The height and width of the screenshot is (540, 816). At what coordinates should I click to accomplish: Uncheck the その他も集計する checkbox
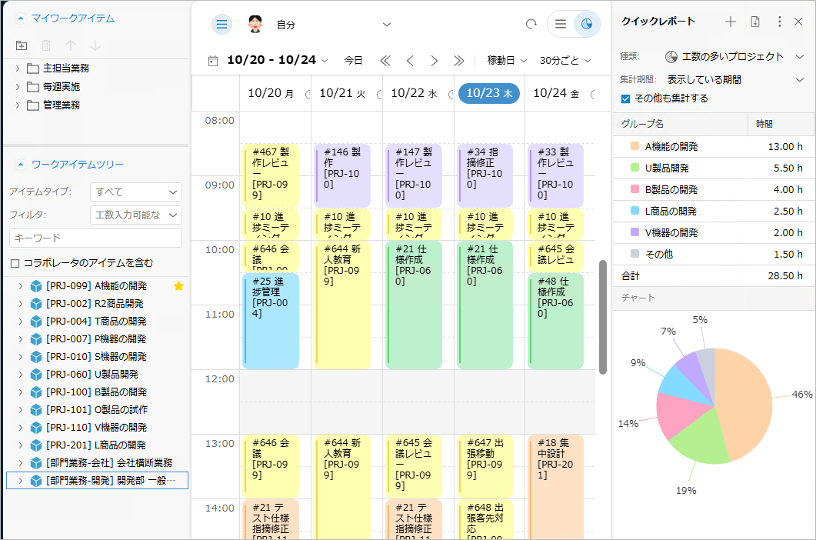coord(625,98)
